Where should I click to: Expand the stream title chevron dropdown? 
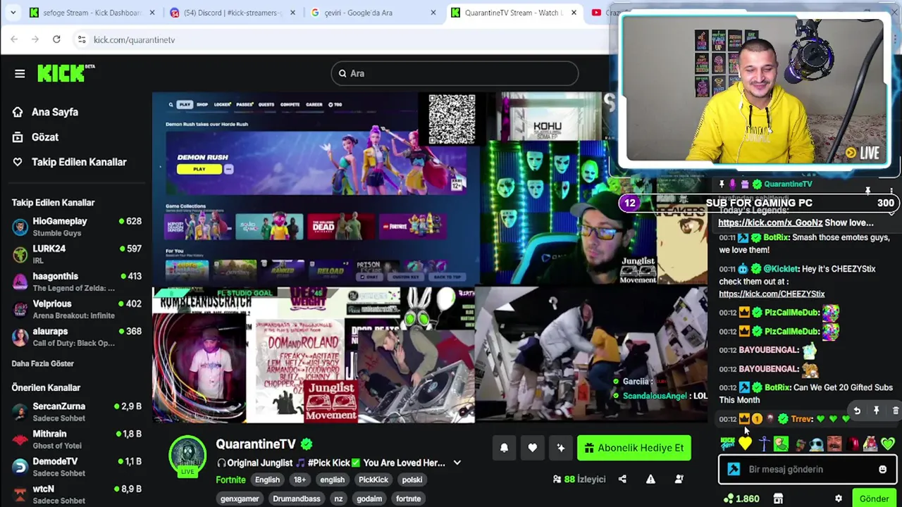click(x=457, y=463)
